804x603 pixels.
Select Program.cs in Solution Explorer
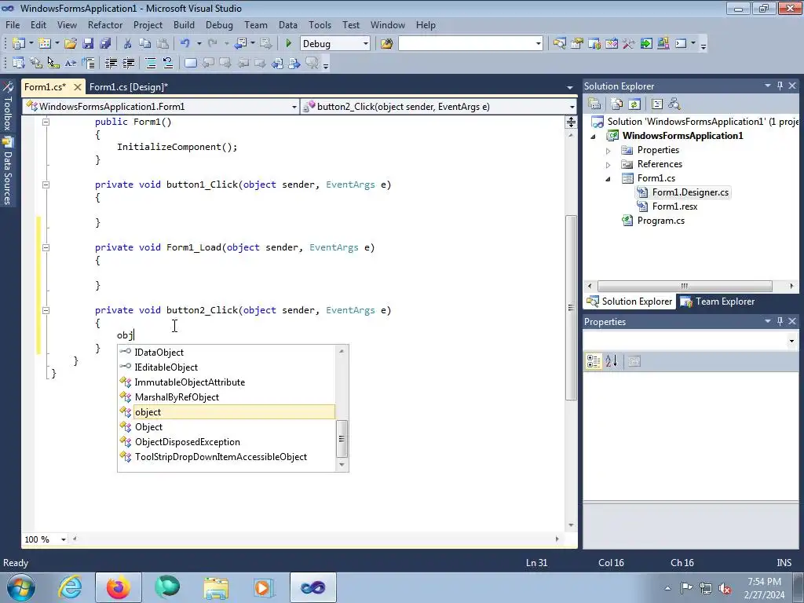pyautogui.click(x=660, y=221)
